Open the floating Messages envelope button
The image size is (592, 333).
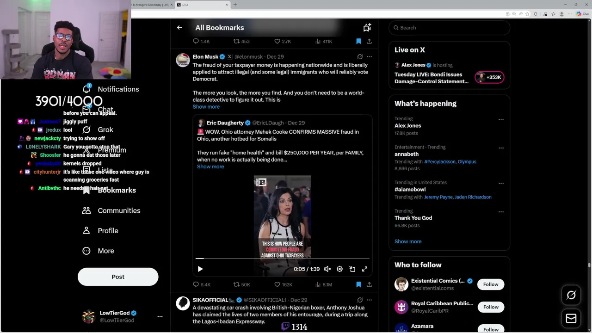(x=571, y=318)
